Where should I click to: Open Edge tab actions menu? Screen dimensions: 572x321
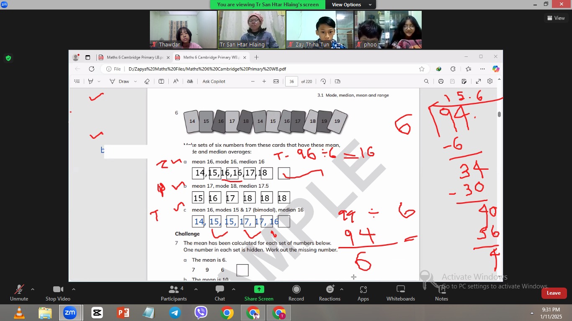pos(88,57)
